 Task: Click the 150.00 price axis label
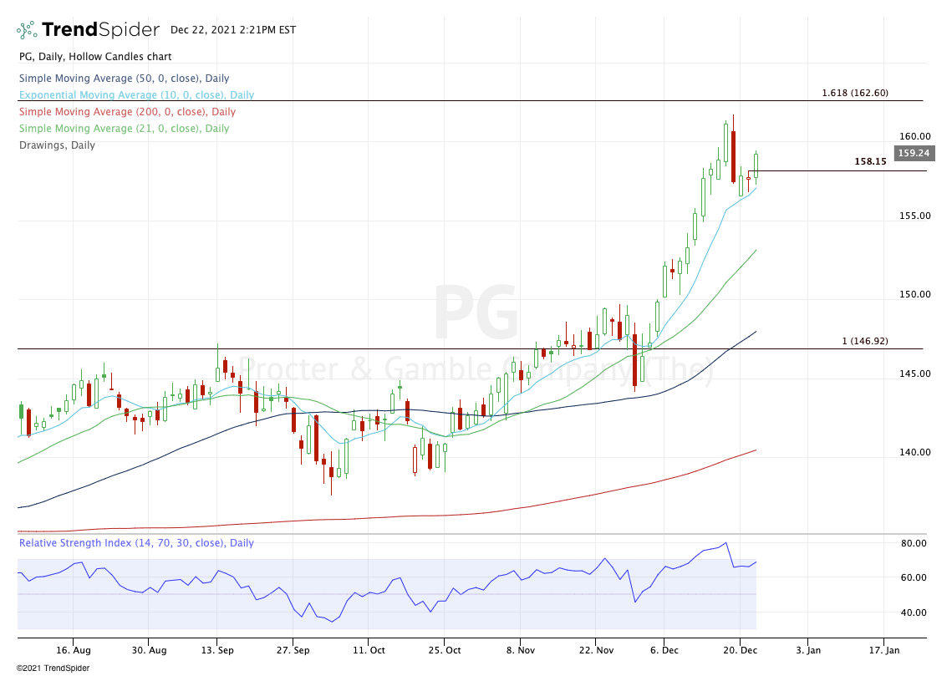(915, 295)
